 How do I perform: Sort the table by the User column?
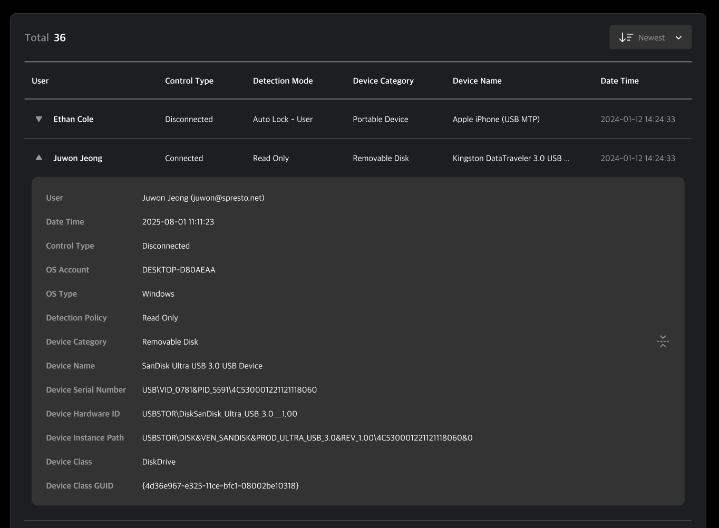tap(40, 81)
